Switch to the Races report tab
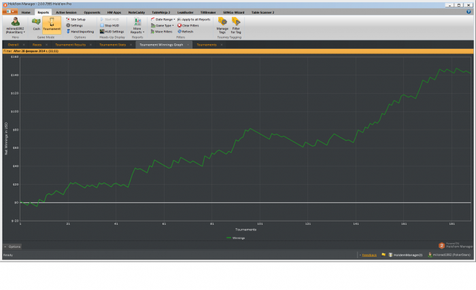The image size is (476, 290). coord(37,45)
